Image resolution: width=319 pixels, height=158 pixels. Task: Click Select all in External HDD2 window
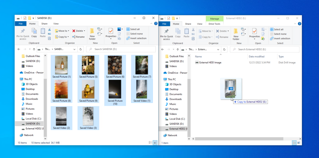coord(277,29)
